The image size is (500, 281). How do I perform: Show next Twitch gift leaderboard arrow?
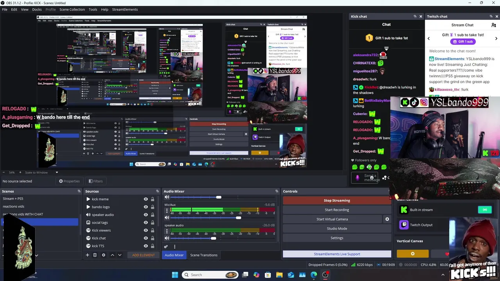[x=496, y=38]
